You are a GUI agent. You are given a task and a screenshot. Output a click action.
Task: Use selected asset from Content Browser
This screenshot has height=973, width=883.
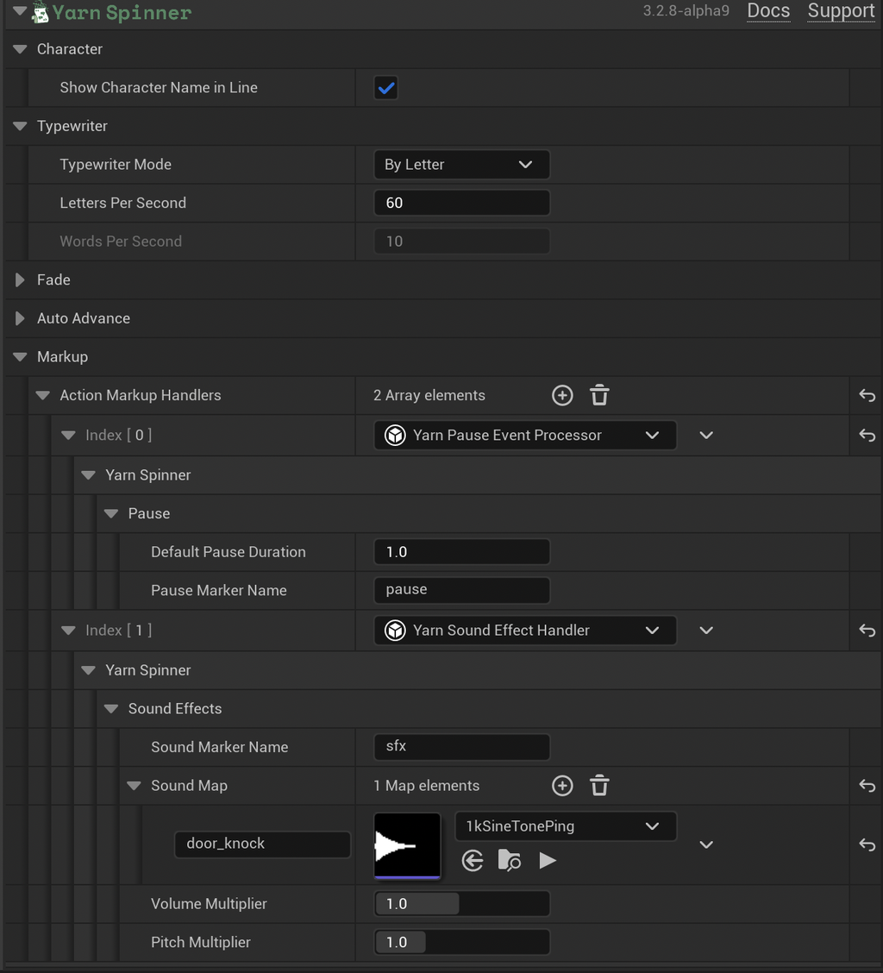[473, 861]
